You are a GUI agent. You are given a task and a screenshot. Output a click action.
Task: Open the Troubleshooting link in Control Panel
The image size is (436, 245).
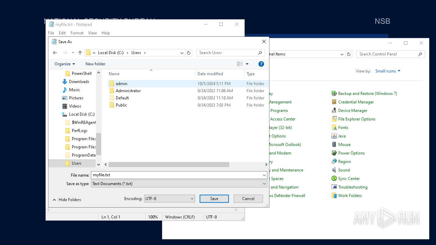[x=353, y=187]
